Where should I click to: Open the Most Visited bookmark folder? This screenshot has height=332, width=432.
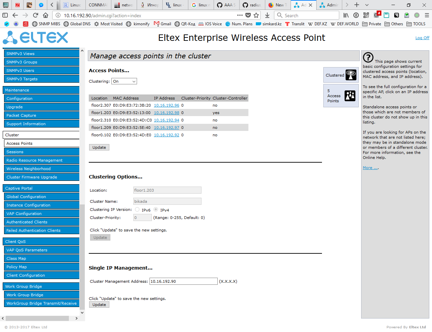(108, 24)
